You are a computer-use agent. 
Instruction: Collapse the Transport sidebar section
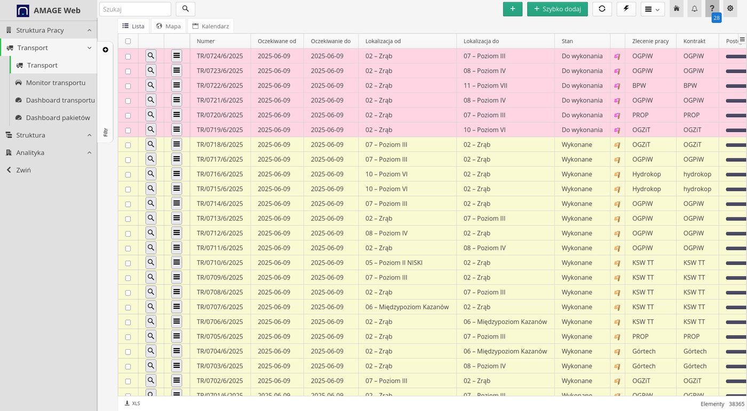49,48
